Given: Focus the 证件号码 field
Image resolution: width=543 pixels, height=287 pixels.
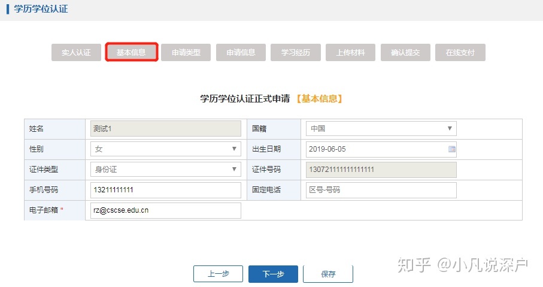Looking at the screenshot, I should (x=381, y=170).
